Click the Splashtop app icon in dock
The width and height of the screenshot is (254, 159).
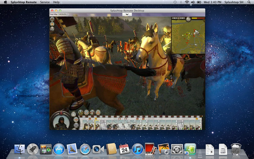tap(190, 149)
